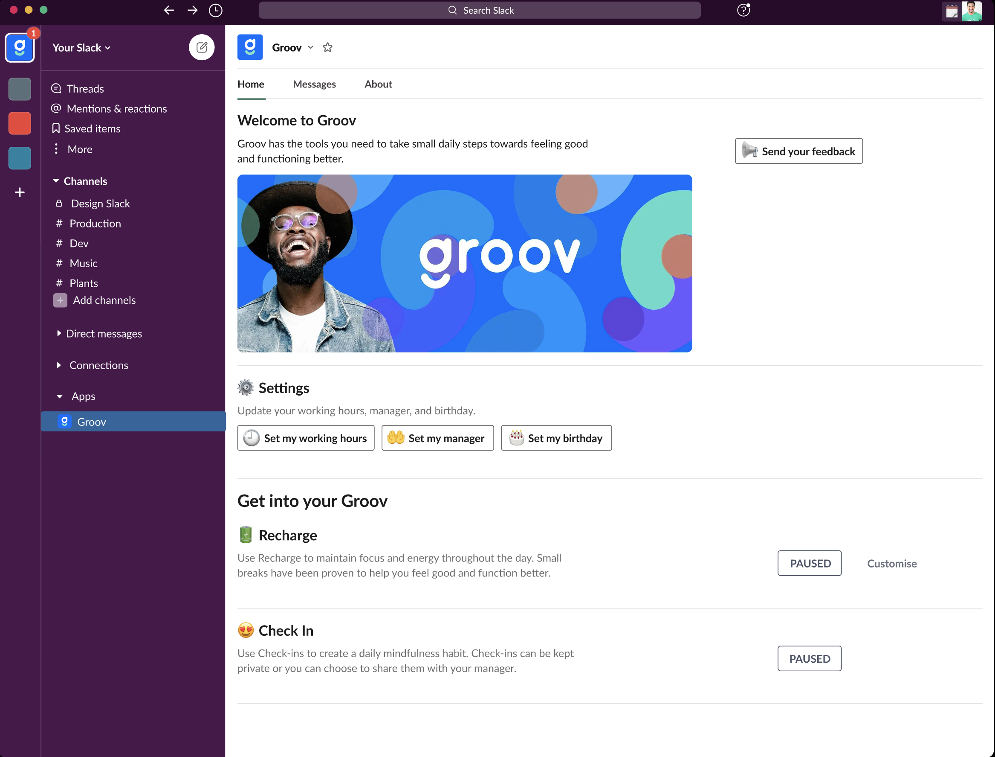Open the Your Slack workspace dropdown
This screenshot has width=995, height=757.
[81, 48]
